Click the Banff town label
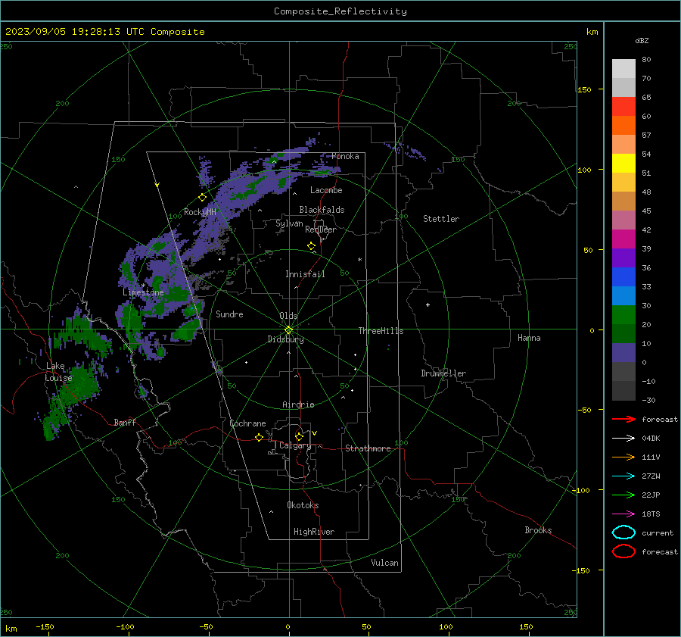The width and height of the screenshot is (681, 637). point(125,422)
